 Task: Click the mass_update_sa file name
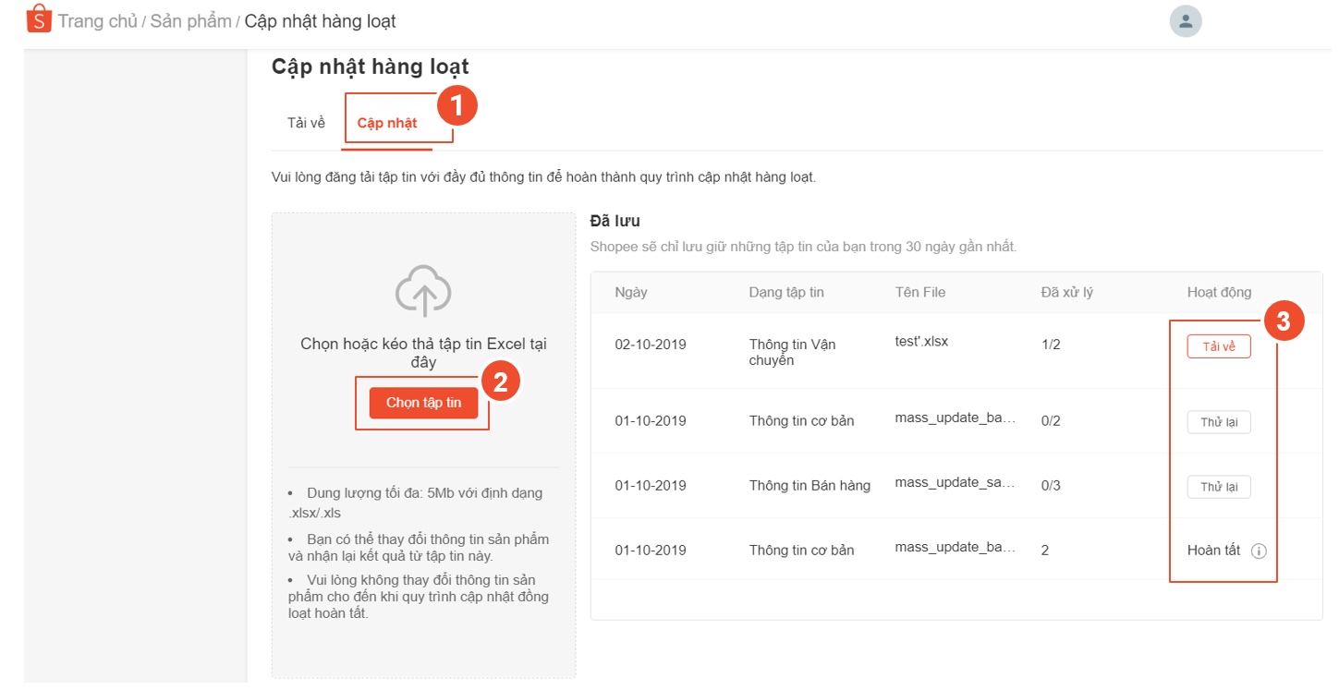956,482
